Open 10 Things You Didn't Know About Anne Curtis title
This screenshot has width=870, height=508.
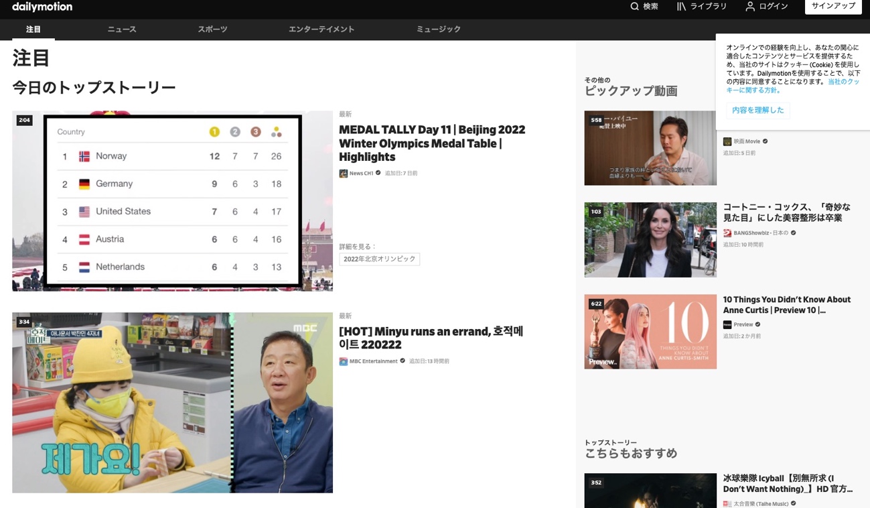click(787, 305)
